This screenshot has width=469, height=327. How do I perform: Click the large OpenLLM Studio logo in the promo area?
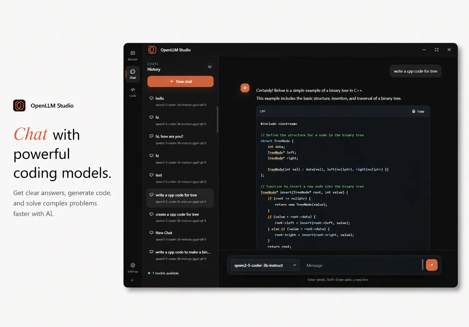19,106
